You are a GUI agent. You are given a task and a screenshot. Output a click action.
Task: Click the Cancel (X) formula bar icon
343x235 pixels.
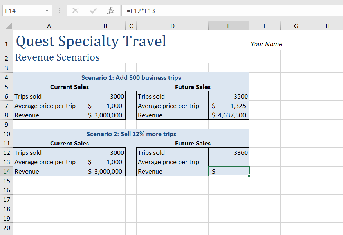tap(75, 11)
